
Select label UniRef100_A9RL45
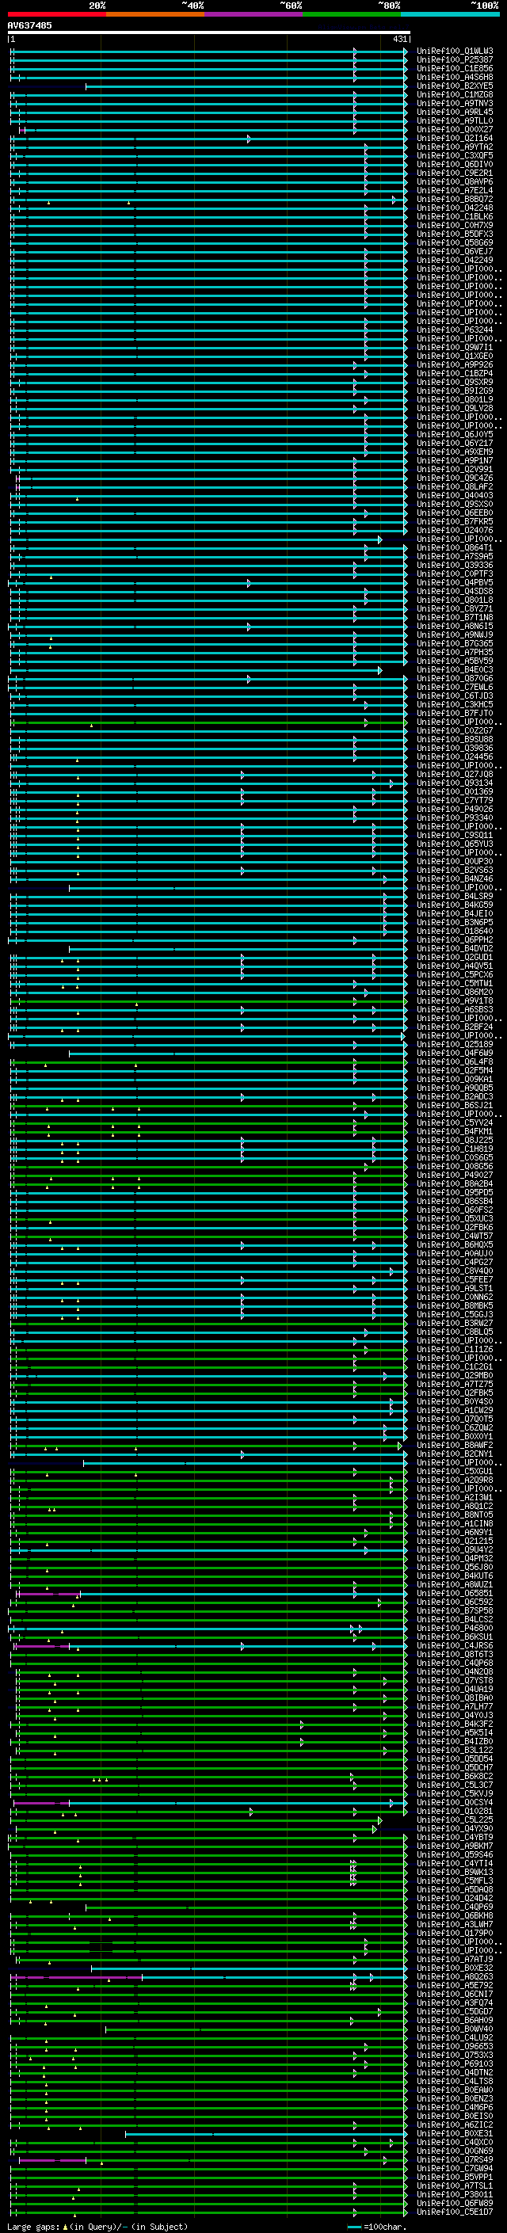pyautogui.click(x=455, y=112)
